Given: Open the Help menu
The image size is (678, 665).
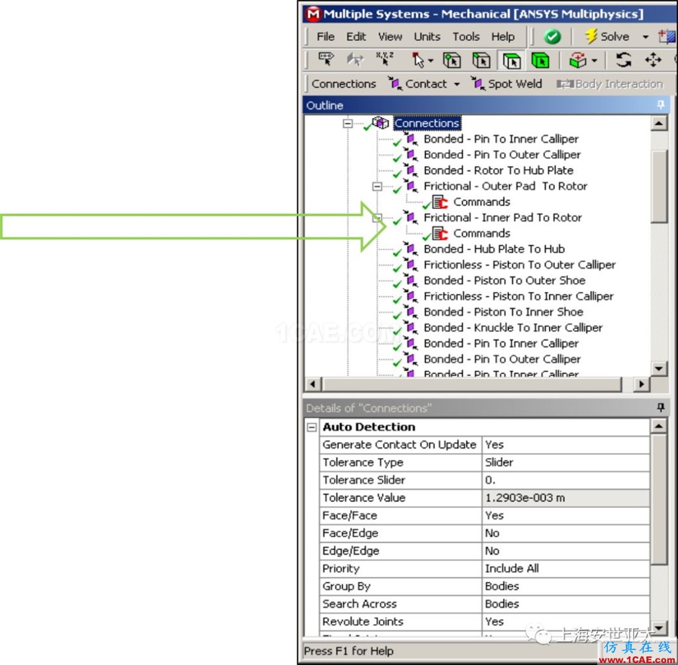Looking at the screenshot, I should click(x=503, y=37).
